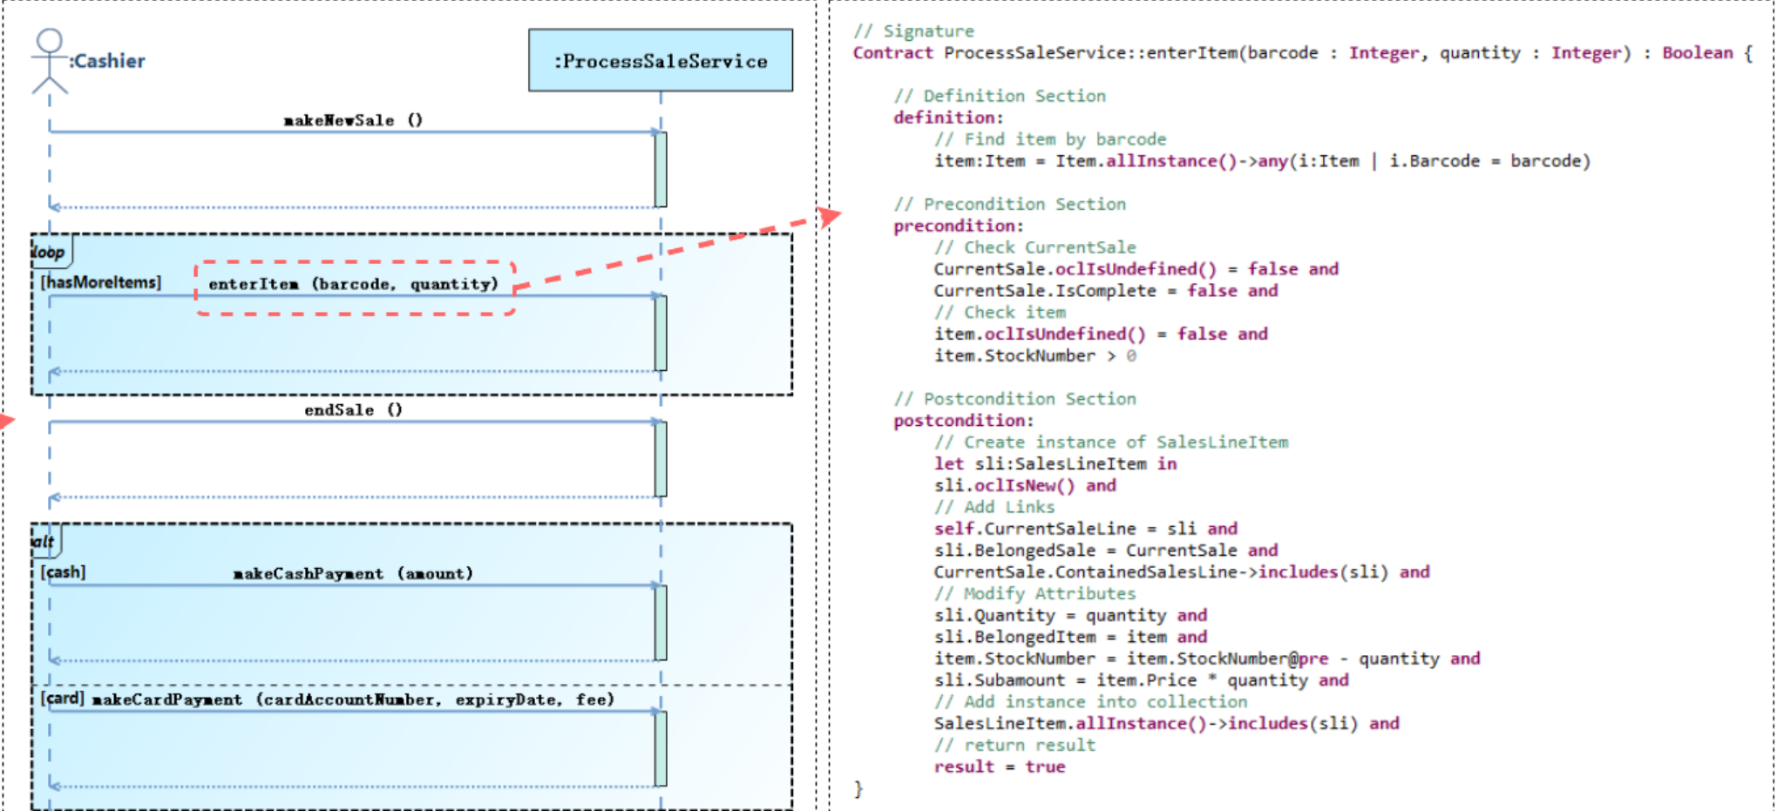Click the item.StockNumber@pre line
Viewport: 1777px width, 811px height.
coord(1207,659)
